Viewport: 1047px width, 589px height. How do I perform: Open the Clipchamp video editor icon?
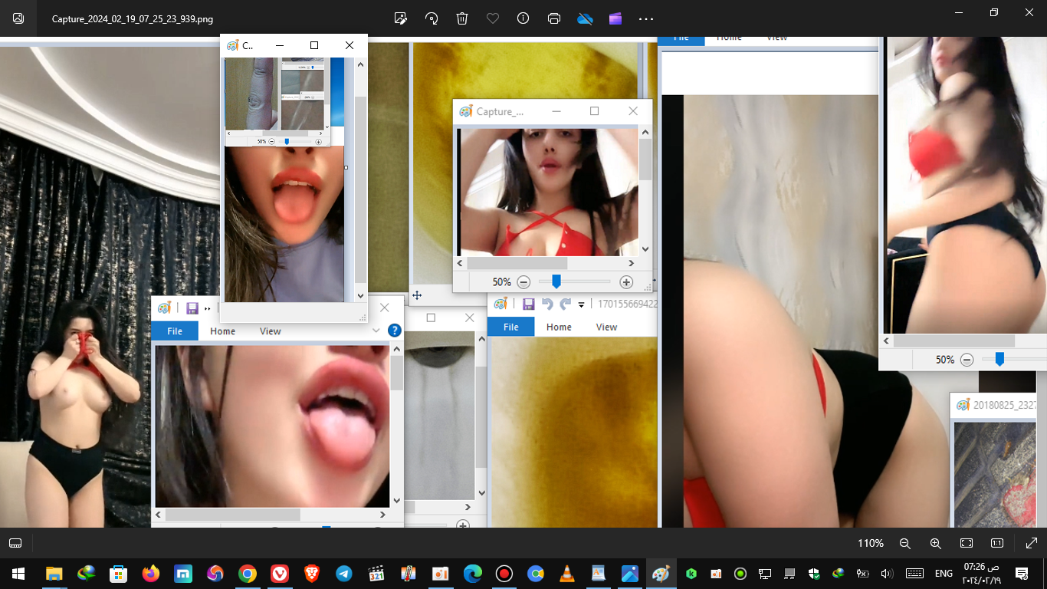pyautogui.click(x=615, y=18)
